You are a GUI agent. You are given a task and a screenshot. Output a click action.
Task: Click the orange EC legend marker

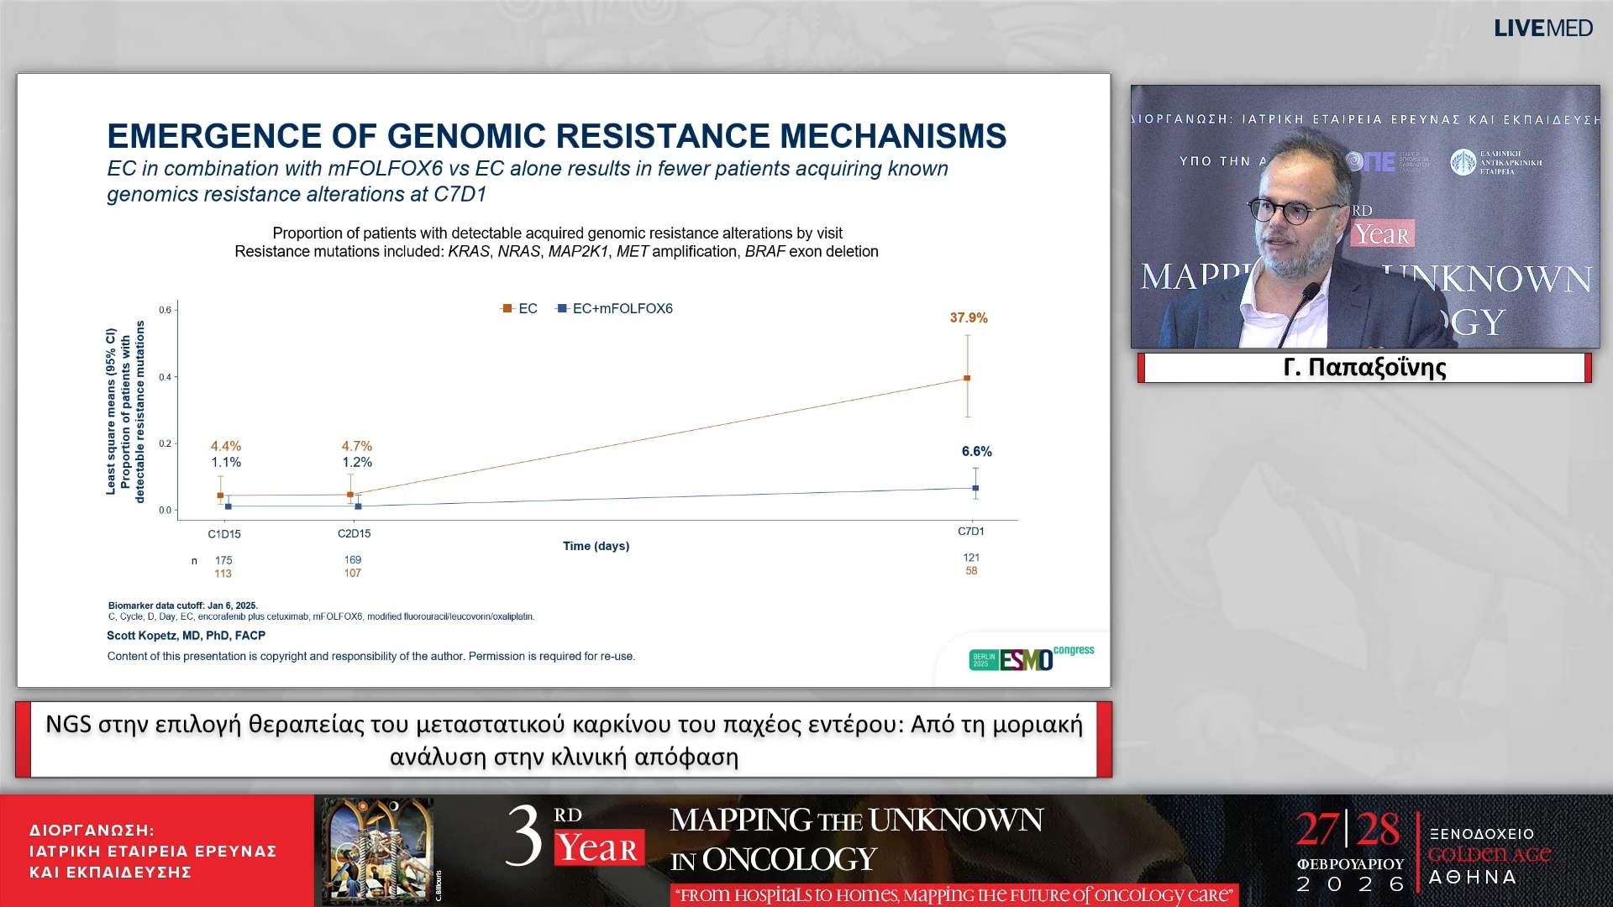click(x=507, y=308)
